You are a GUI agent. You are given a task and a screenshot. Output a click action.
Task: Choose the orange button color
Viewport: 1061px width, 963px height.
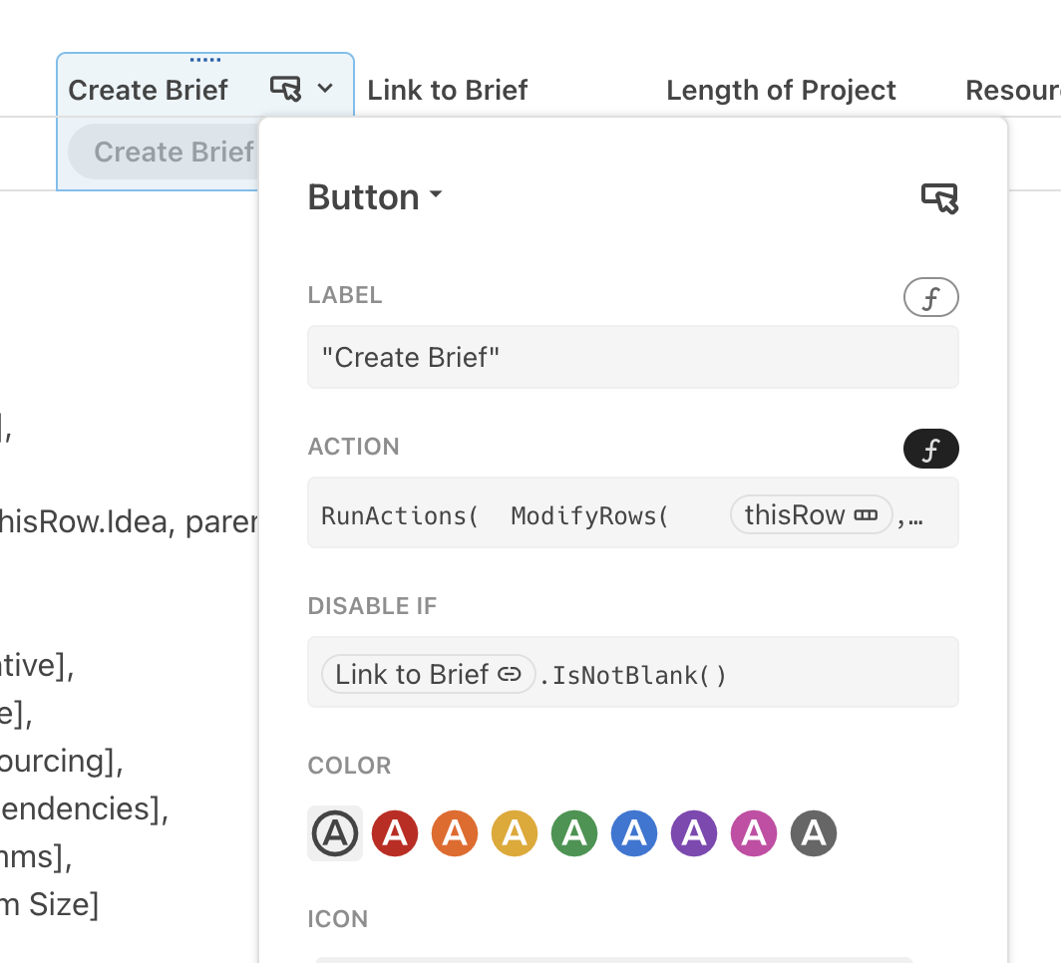pyautogui.click(x=455, y=833)
